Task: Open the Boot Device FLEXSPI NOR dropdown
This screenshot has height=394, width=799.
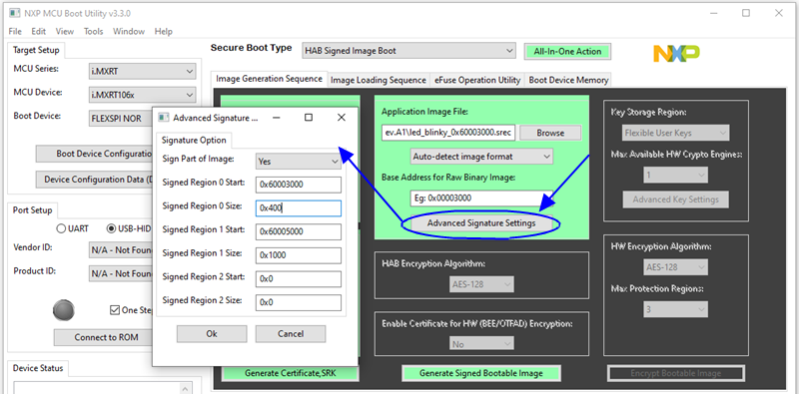Action: coord(121,119)
